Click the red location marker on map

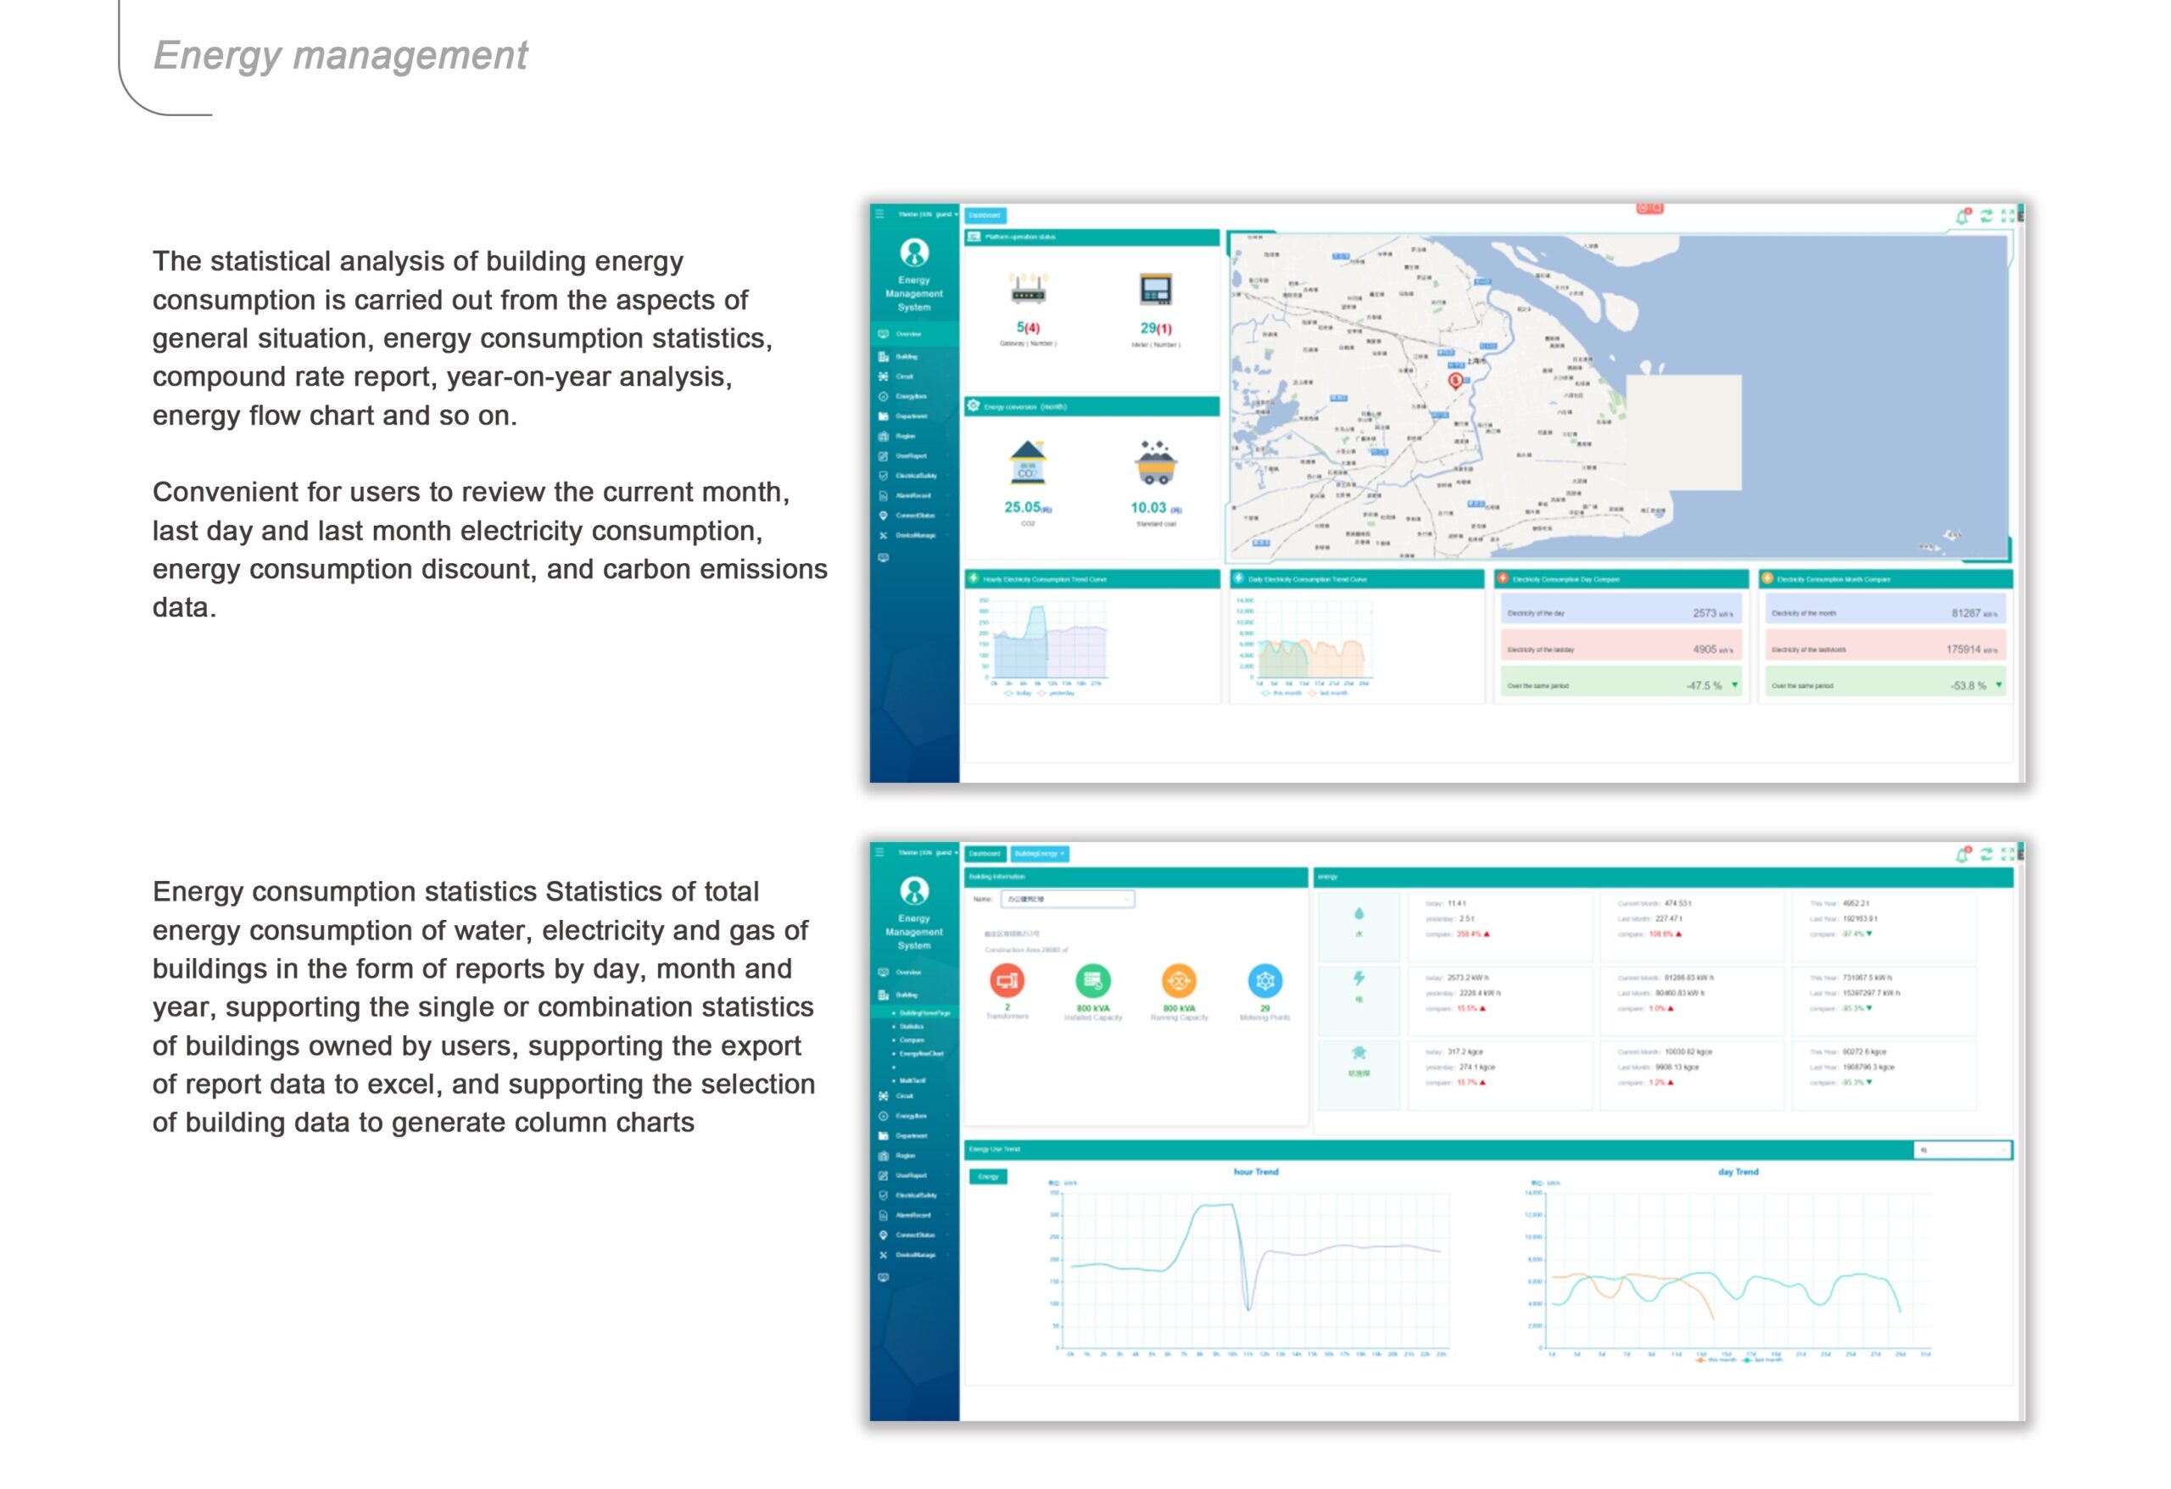tap(1454, 380)
